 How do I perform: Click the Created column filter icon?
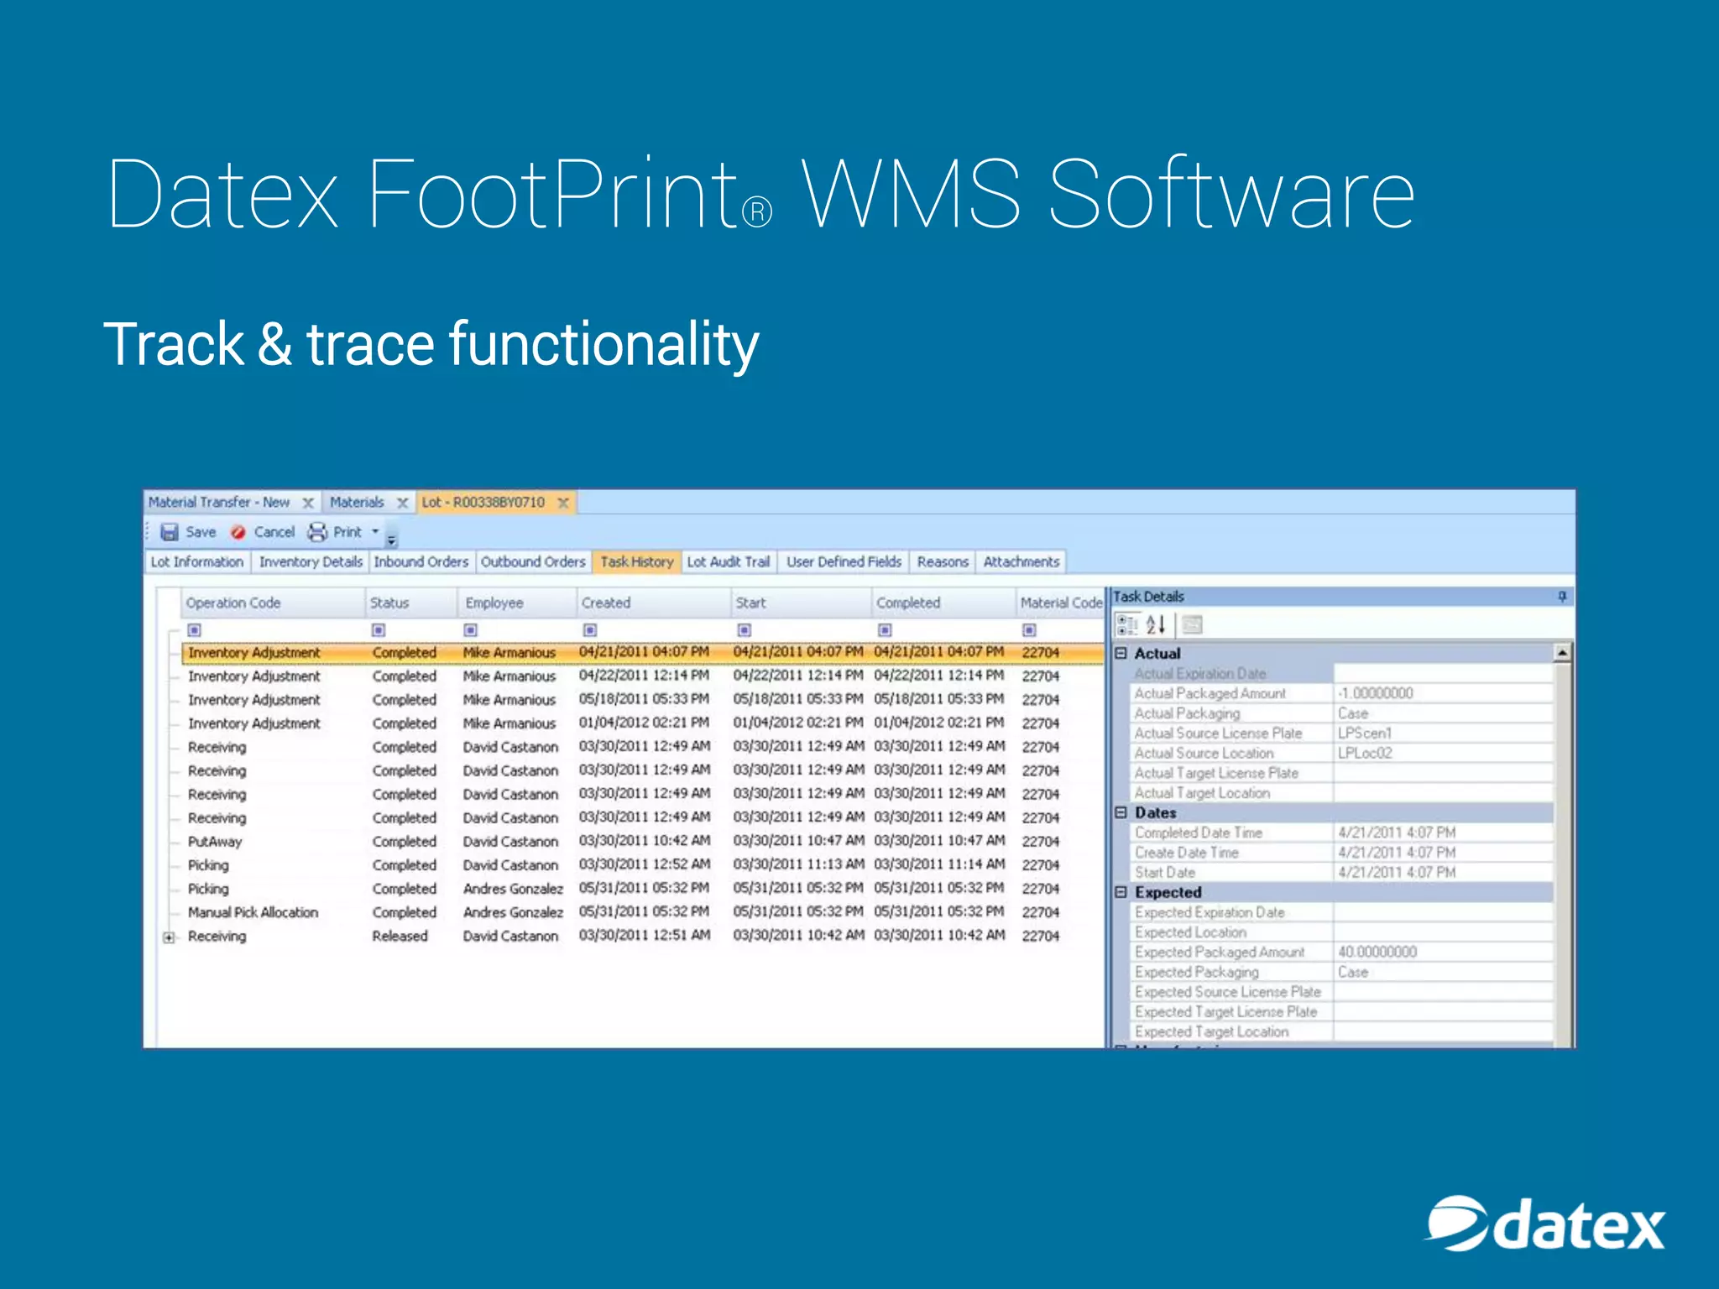(590, 629)
